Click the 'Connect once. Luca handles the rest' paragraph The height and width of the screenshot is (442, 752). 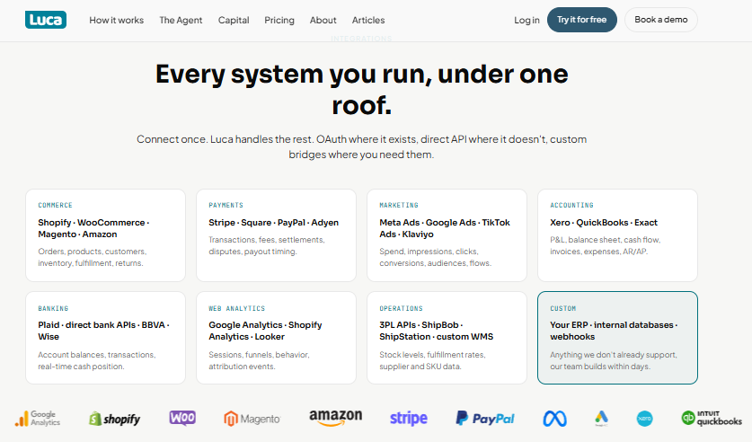coord(361,146)
